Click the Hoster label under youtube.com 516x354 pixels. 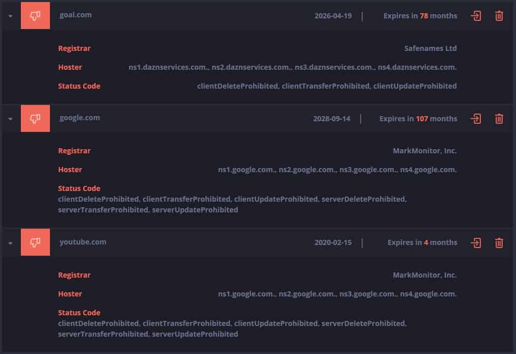click(70, 294)
